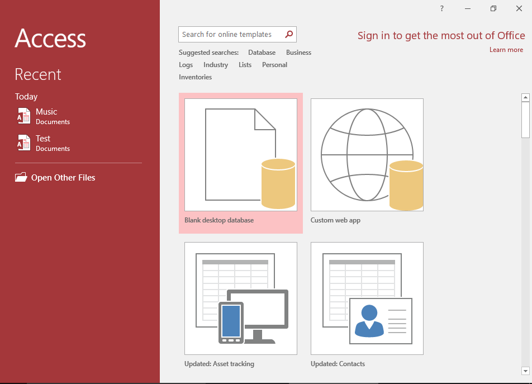532x384 pixels.
Task: Select the Custom web app globe icon
Action: click(367, 154)
